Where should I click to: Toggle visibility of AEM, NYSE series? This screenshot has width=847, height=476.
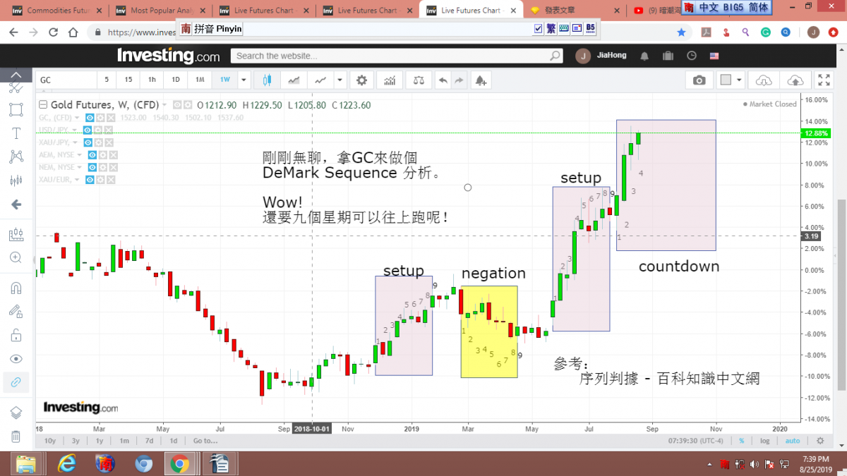(x=92, y=155)
